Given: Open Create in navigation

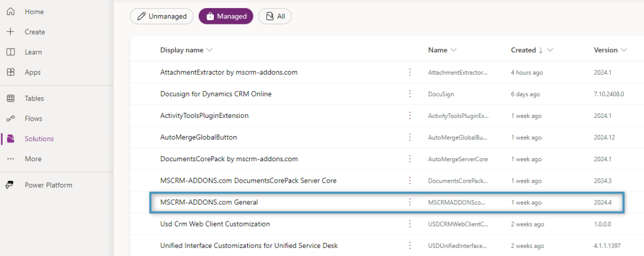Looking at the screenshot, I should coord(35,32).
